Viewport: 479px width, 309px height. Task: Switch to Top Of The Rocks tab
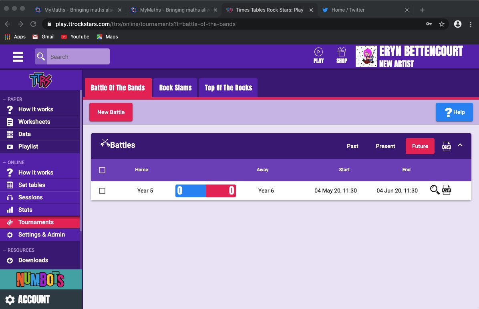228,88
